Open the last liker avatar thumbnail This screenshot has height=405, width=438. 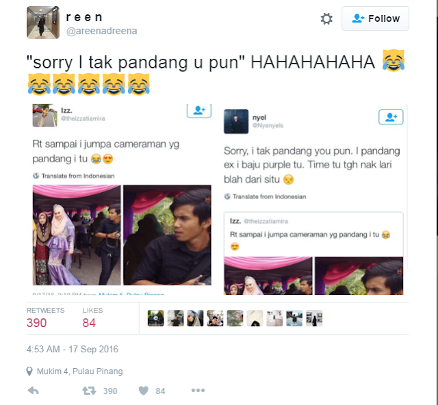[x=314, y=318]
